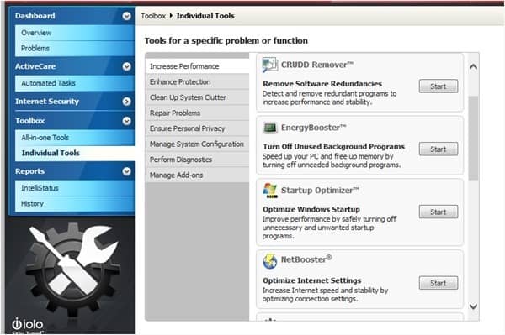Click the Startup Optimizer Windows flag icon
This screenshot has height=335, width=505.
coord(270,191)
